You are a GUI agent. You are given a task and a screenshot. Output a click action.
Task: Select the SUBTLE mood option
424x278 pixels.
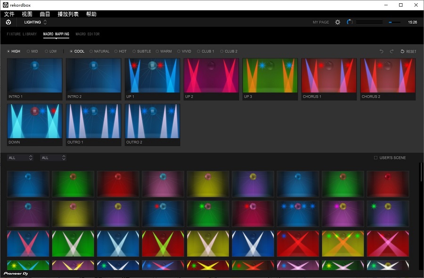(142, 51)
